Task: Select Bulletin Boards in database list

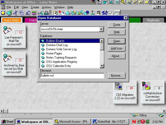Action: coord(70,41)
